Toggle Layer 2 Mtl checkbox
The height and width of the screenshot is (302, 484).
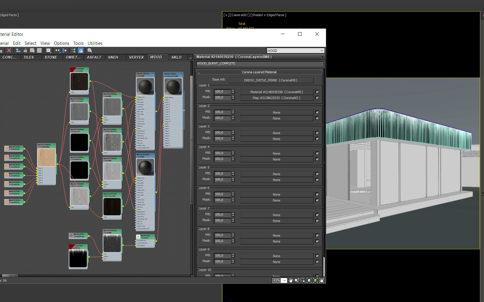[317, 112]
